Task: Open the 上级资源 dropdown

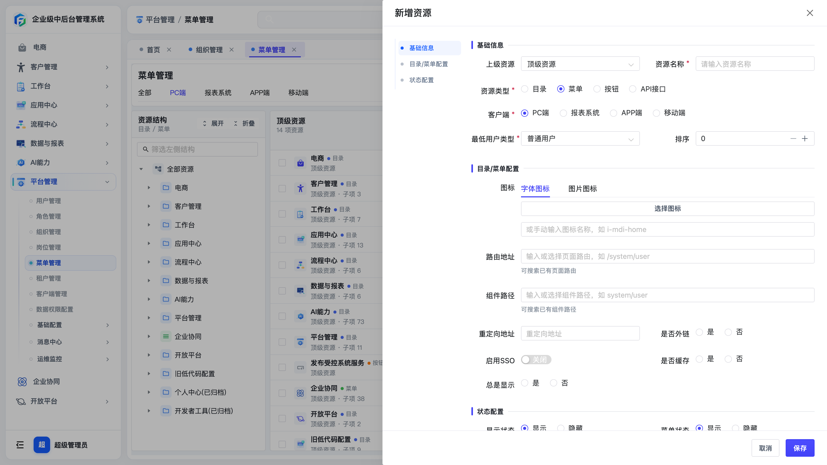Action: [580, 64]
